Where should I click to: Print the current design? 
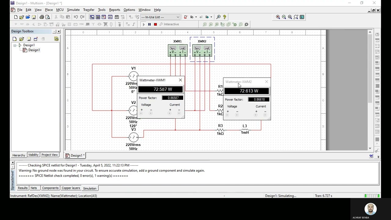pos(42,17)
